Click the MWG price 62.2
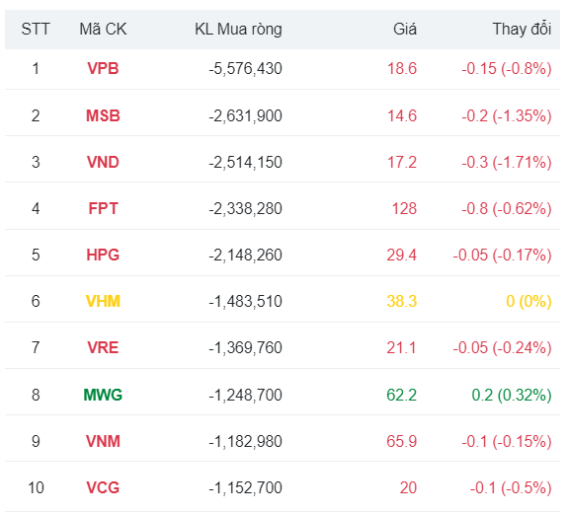The width and height of the screenshot is (568, 514). (x=402, y=395)
